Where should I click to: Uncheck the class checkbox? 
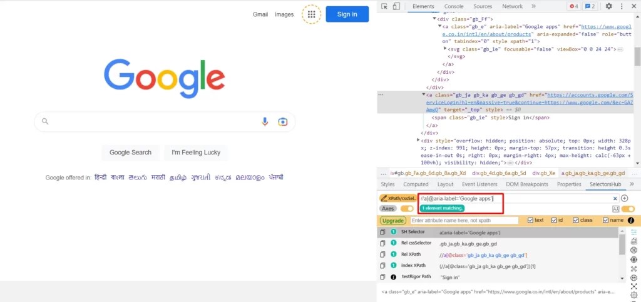pos(576,220)
